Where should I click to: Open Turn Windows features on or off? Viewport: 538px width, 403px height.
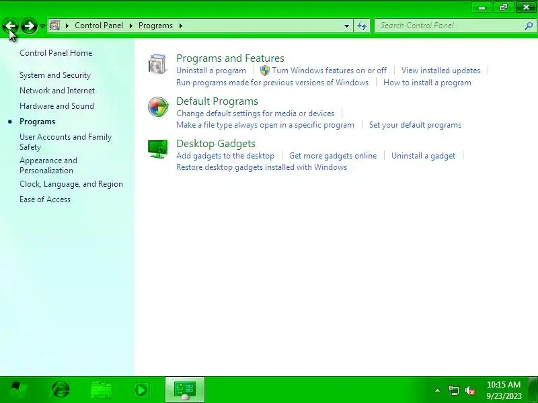[x=329, y=71]
